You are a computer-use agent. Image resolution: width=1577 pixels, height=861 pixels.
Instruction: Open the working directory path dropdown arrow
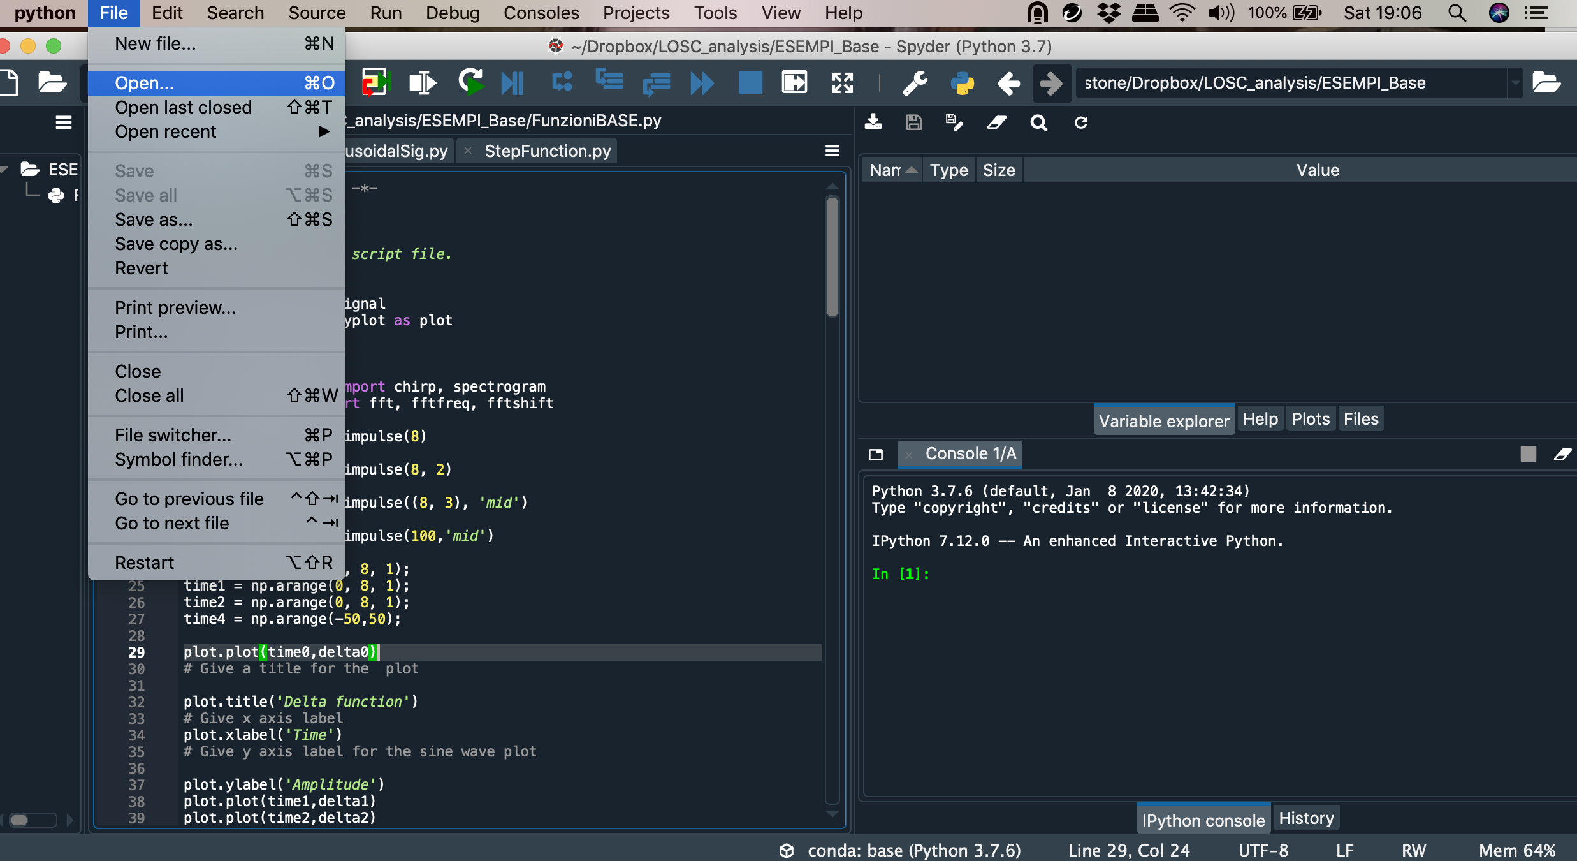click(1516, 83)
